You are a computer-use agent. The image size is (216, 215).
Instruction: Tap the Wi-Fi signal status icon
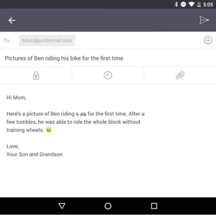coord(191,4)
